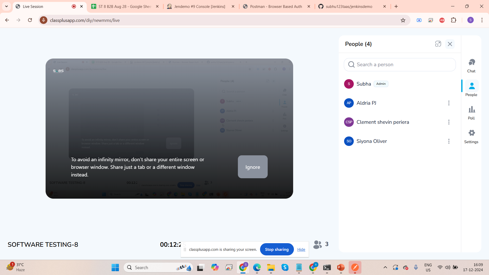Viewport: 489px width, 275px height.
Task: Open Windows Start menu
Action: tap(115, 268)
